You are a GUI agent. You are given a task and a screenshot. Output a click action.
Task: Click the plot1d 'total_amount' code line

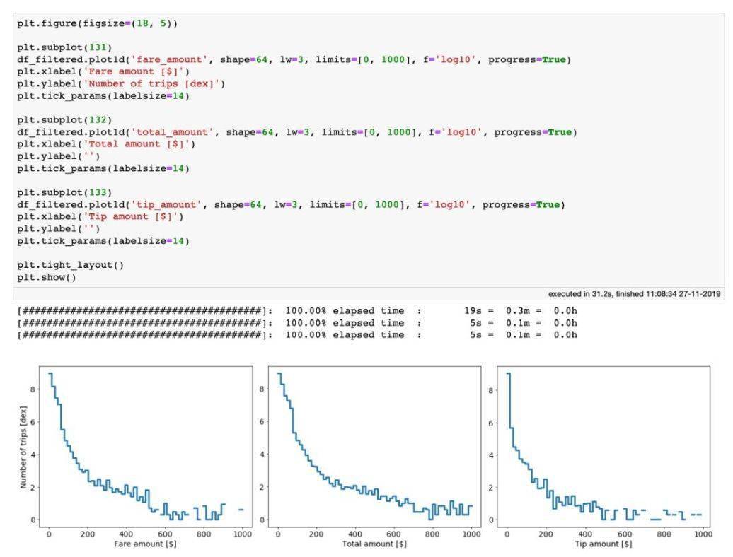pyautogui.click(x=297, y=132)
